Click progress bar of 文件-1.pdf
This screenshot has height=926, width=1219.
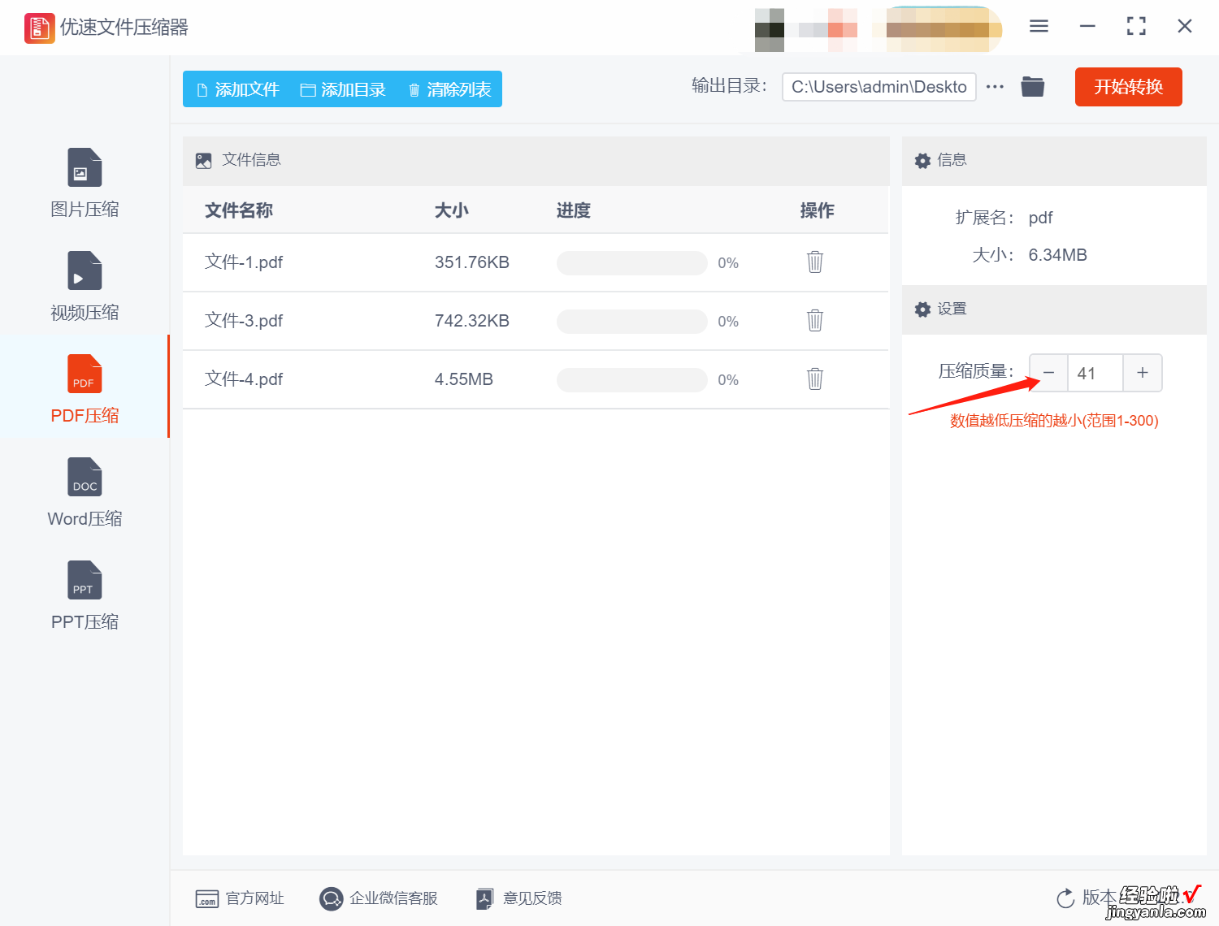(x=631, y=263)
